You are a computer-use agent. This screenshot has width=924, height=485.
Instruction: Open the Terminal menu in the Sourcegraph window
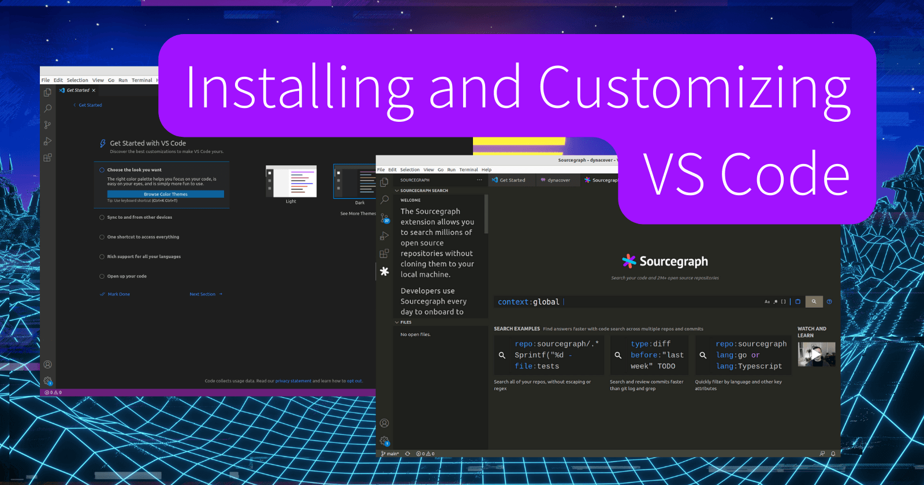pos(468,170)
